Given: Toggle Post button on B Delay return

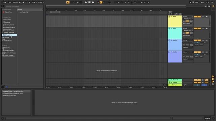Looking at the screenshot, I should coord(206,82).
